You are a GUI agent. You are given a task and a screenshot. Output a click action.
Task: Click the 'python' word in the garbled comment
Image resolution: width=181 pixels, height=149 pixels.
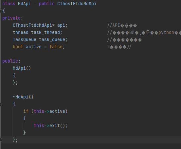click(166, 33)
